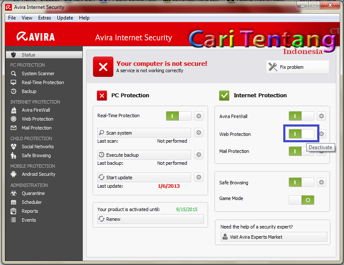Click the red last update date 1/6/2013

click(x=169, y=186)
